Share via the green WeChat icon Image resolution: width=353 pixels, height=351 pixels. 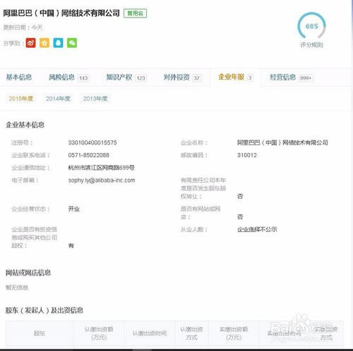(72, 43)
